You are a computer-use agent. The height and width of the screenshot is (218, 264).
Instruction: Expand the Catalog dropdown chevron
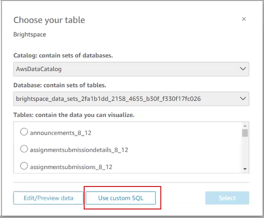tap(243, 69)
